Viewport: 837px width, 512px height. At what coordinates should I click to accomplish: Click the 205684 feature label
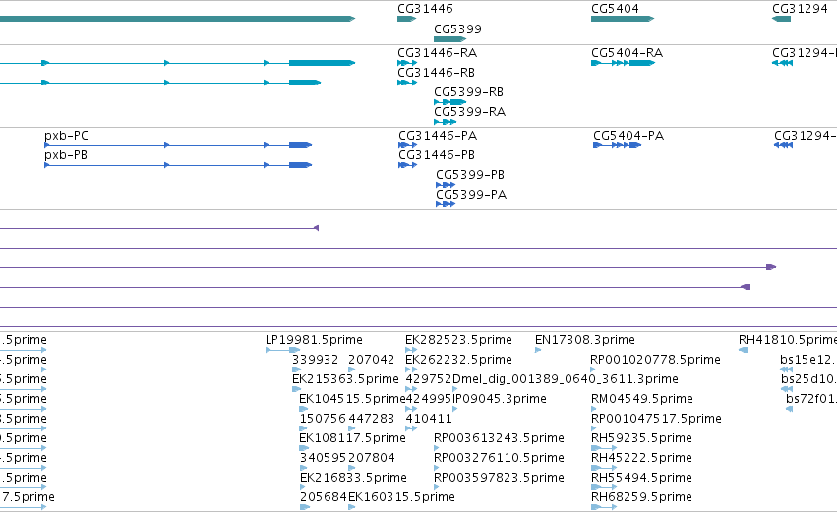tap(323, 497)
